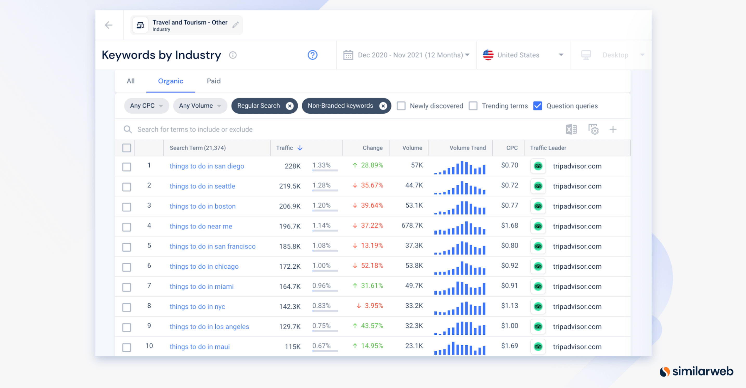This screenshot has width=746, height=388.
Task: Click the search magnifier icon
Action: 128,130
